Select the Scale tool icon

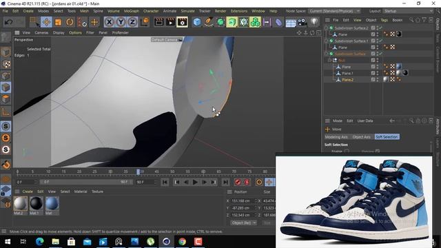[x=58, y=22]
